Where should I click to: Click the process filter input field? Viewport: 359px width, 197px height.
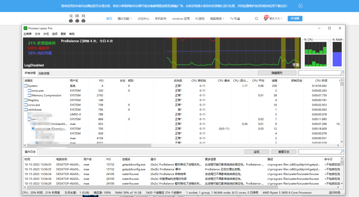pos(319,73)
